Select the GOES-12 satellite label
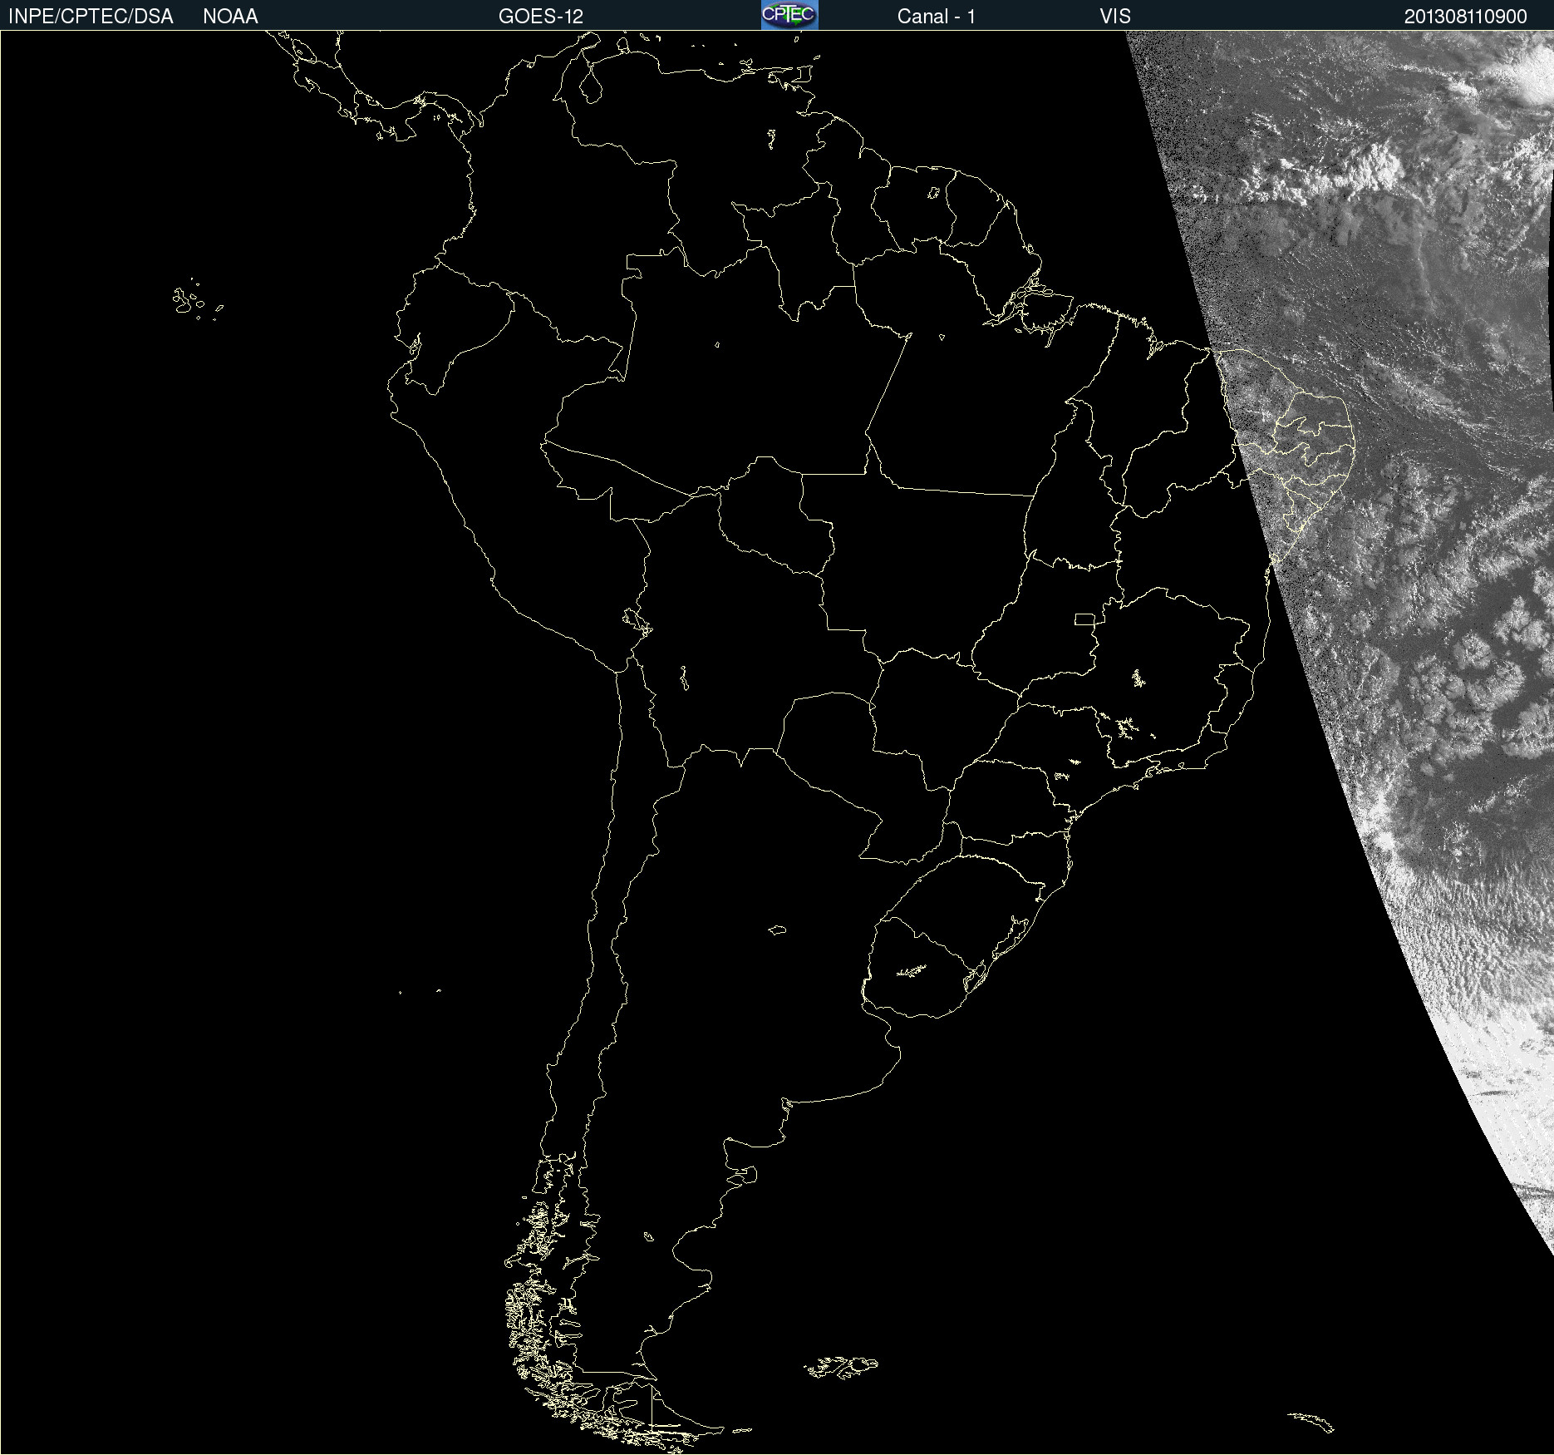 click(541, 17)
